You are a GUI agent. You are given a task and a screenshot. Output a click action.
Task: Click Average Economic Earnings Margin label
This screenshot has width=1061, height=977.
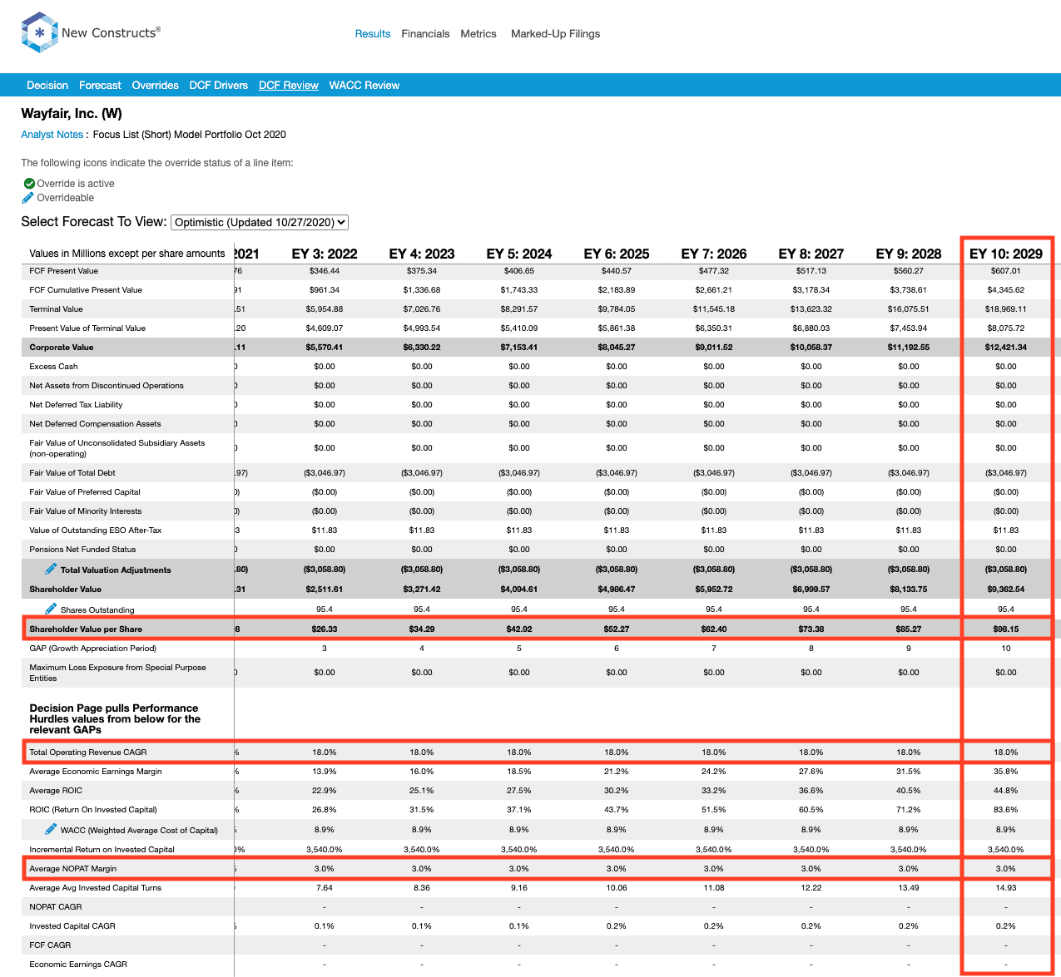click(x=96, y=772)
